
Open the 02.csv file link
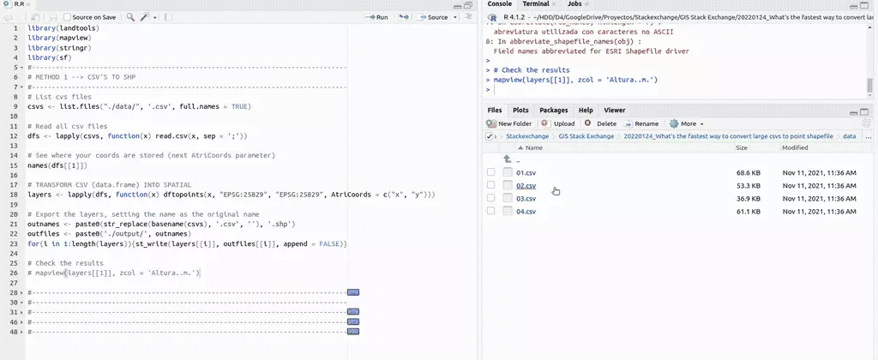pos(526,185)
